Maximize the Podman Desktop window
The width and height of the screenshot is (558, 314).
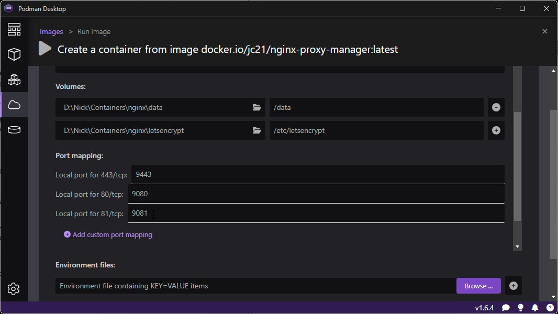(522, 8)
